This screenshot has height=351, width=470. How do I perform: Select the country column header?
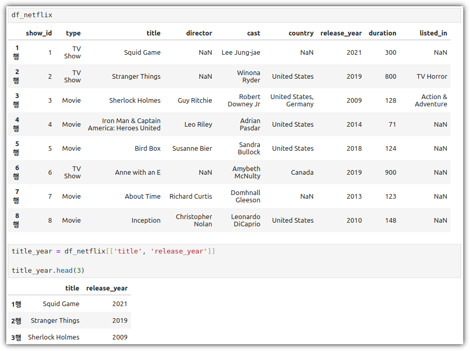301,33
